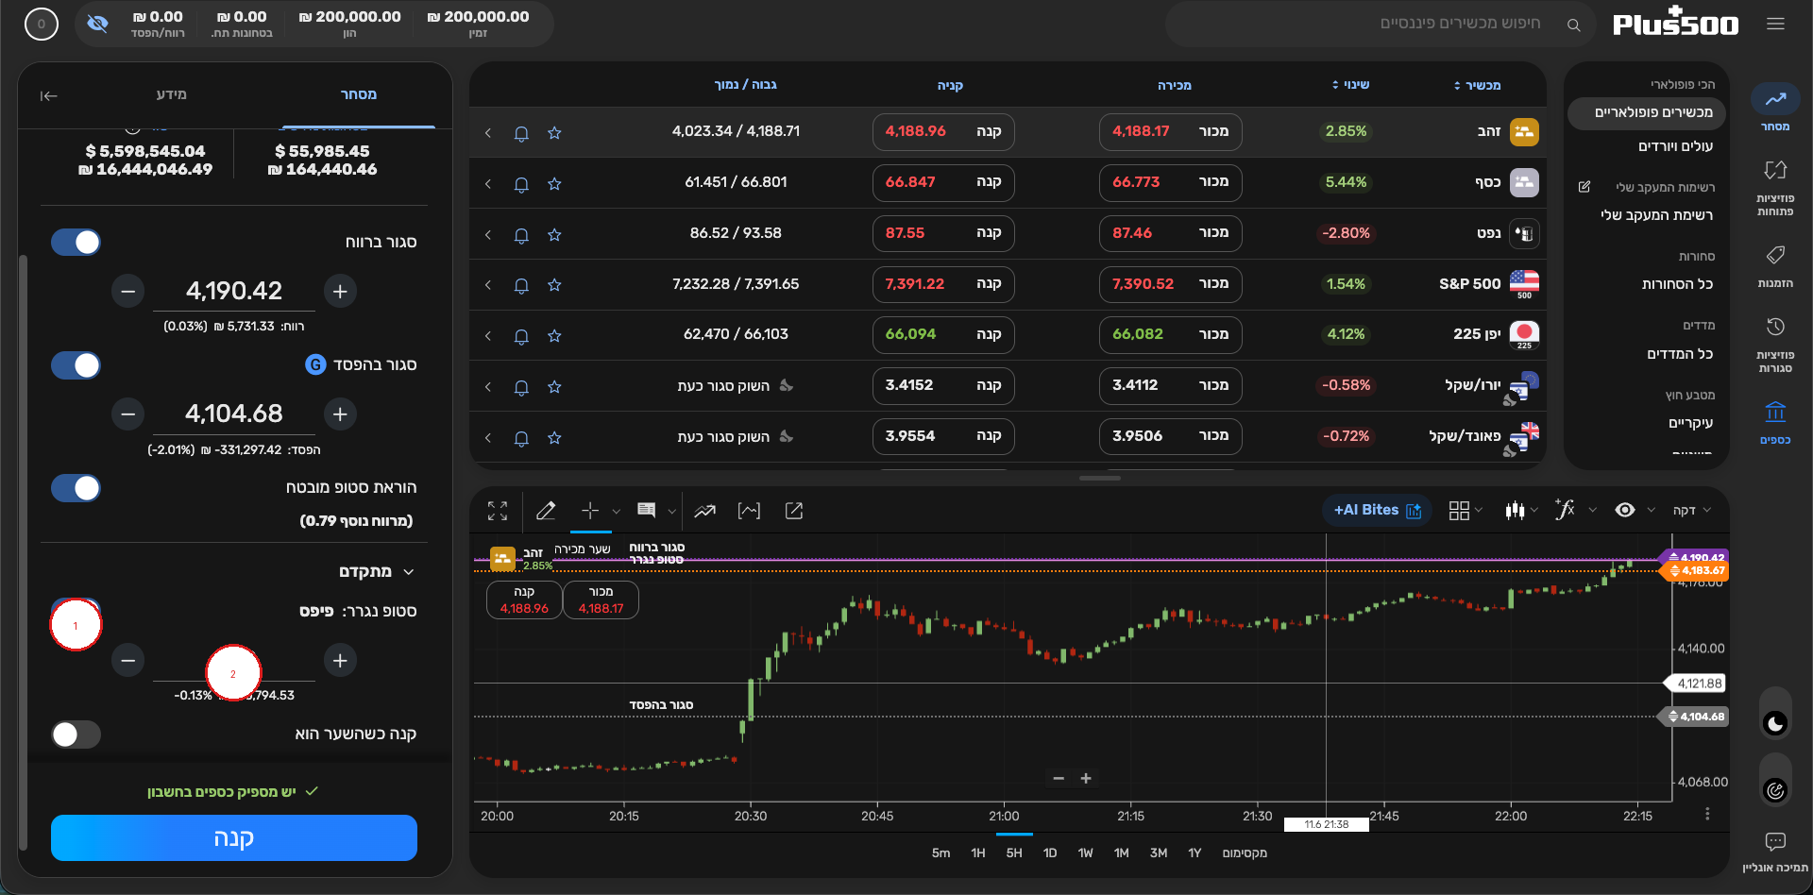The image size is (1813, 895).
Task: Click the fullscreen chart expand icon
Action: (x=498, y=511)
